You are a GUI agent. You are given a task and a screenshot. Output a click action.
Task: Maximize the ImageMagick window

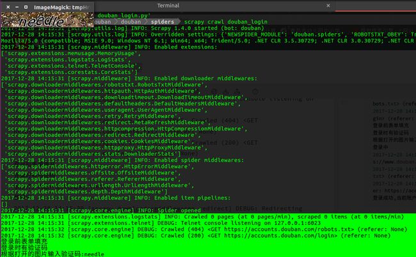click(26, 7)
